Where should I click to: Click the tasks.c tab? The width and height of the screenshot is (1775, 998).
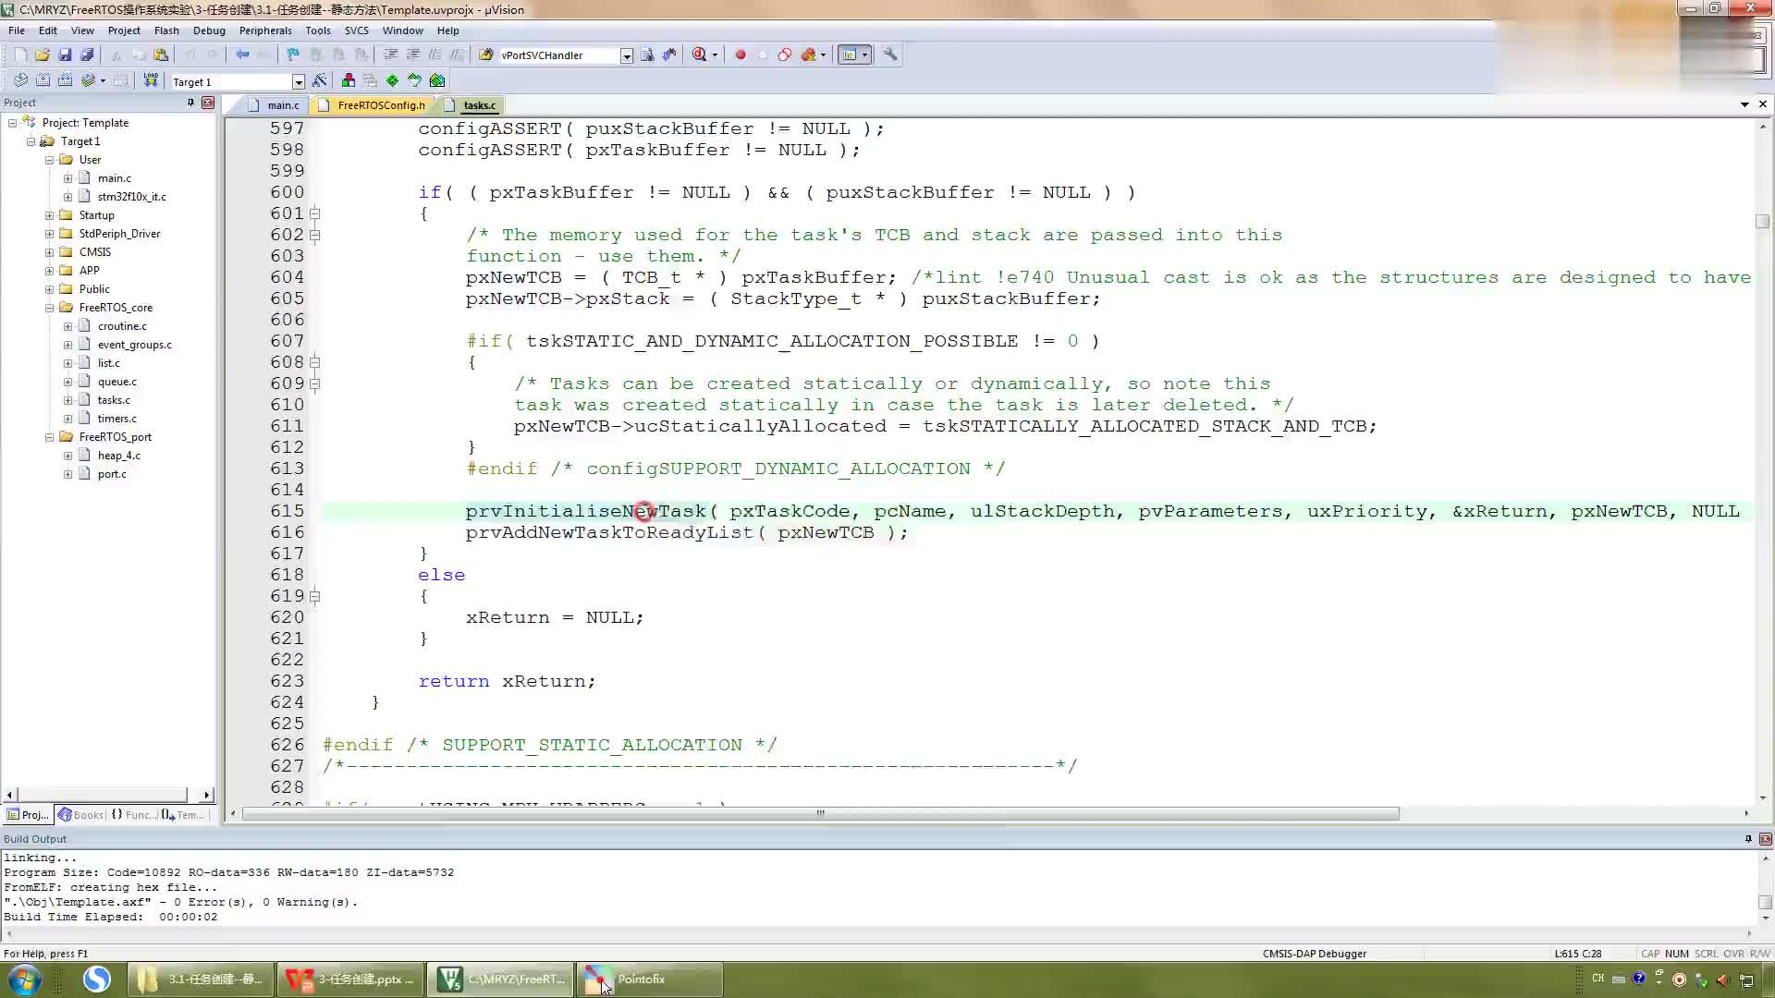point(479,103)
